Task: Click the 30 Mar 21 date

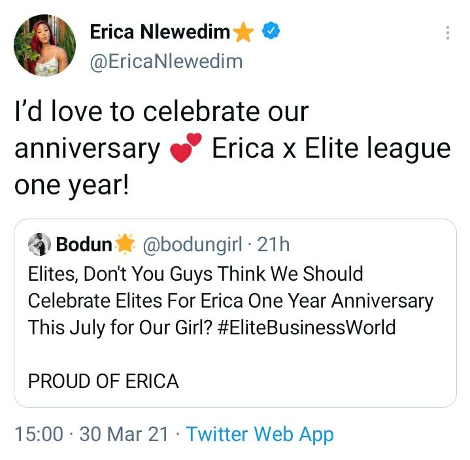Action: coord(124,434)
